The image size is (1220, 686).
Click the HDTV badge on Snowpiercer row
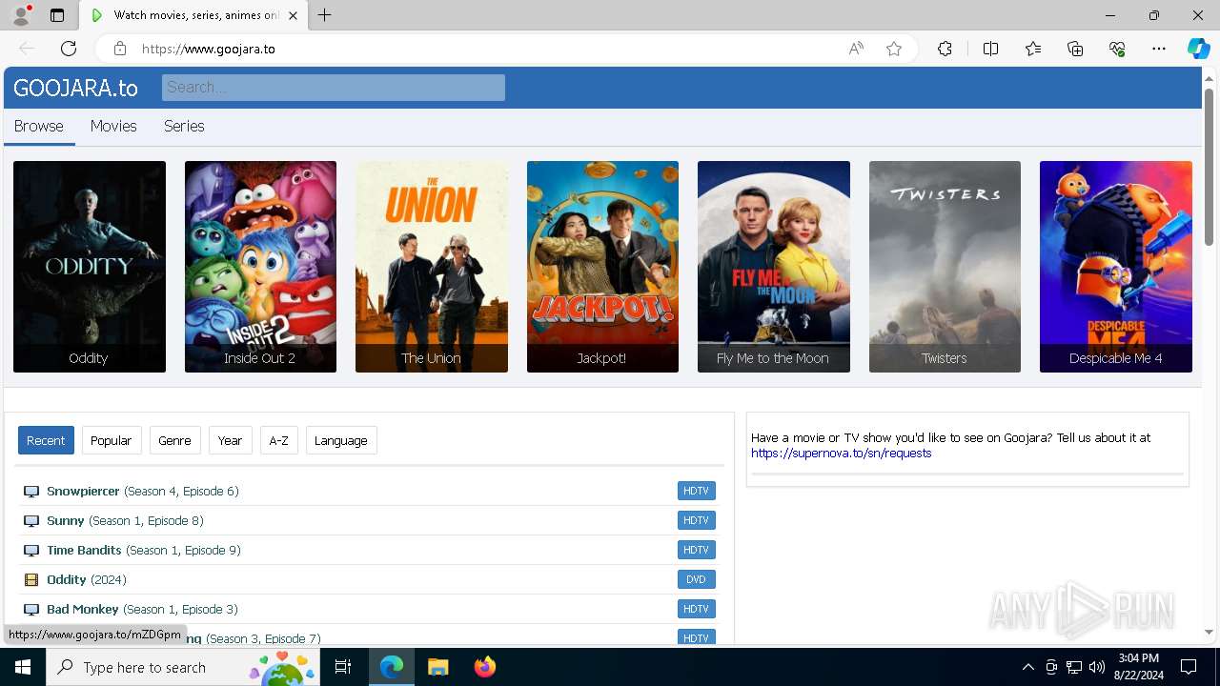click(x=697, y=492)
